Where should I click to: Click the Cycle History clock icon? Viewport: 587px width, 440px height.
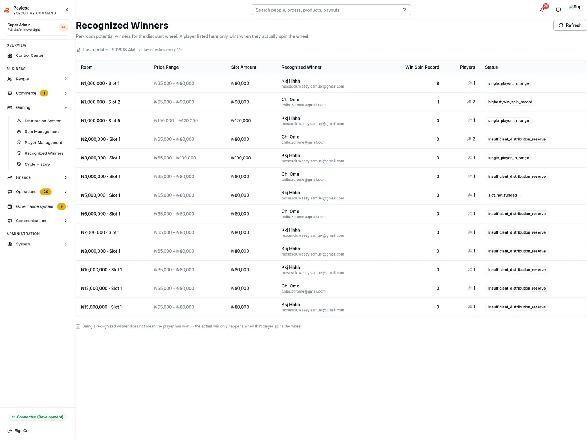pyautogui.click(x=19, y=164)
